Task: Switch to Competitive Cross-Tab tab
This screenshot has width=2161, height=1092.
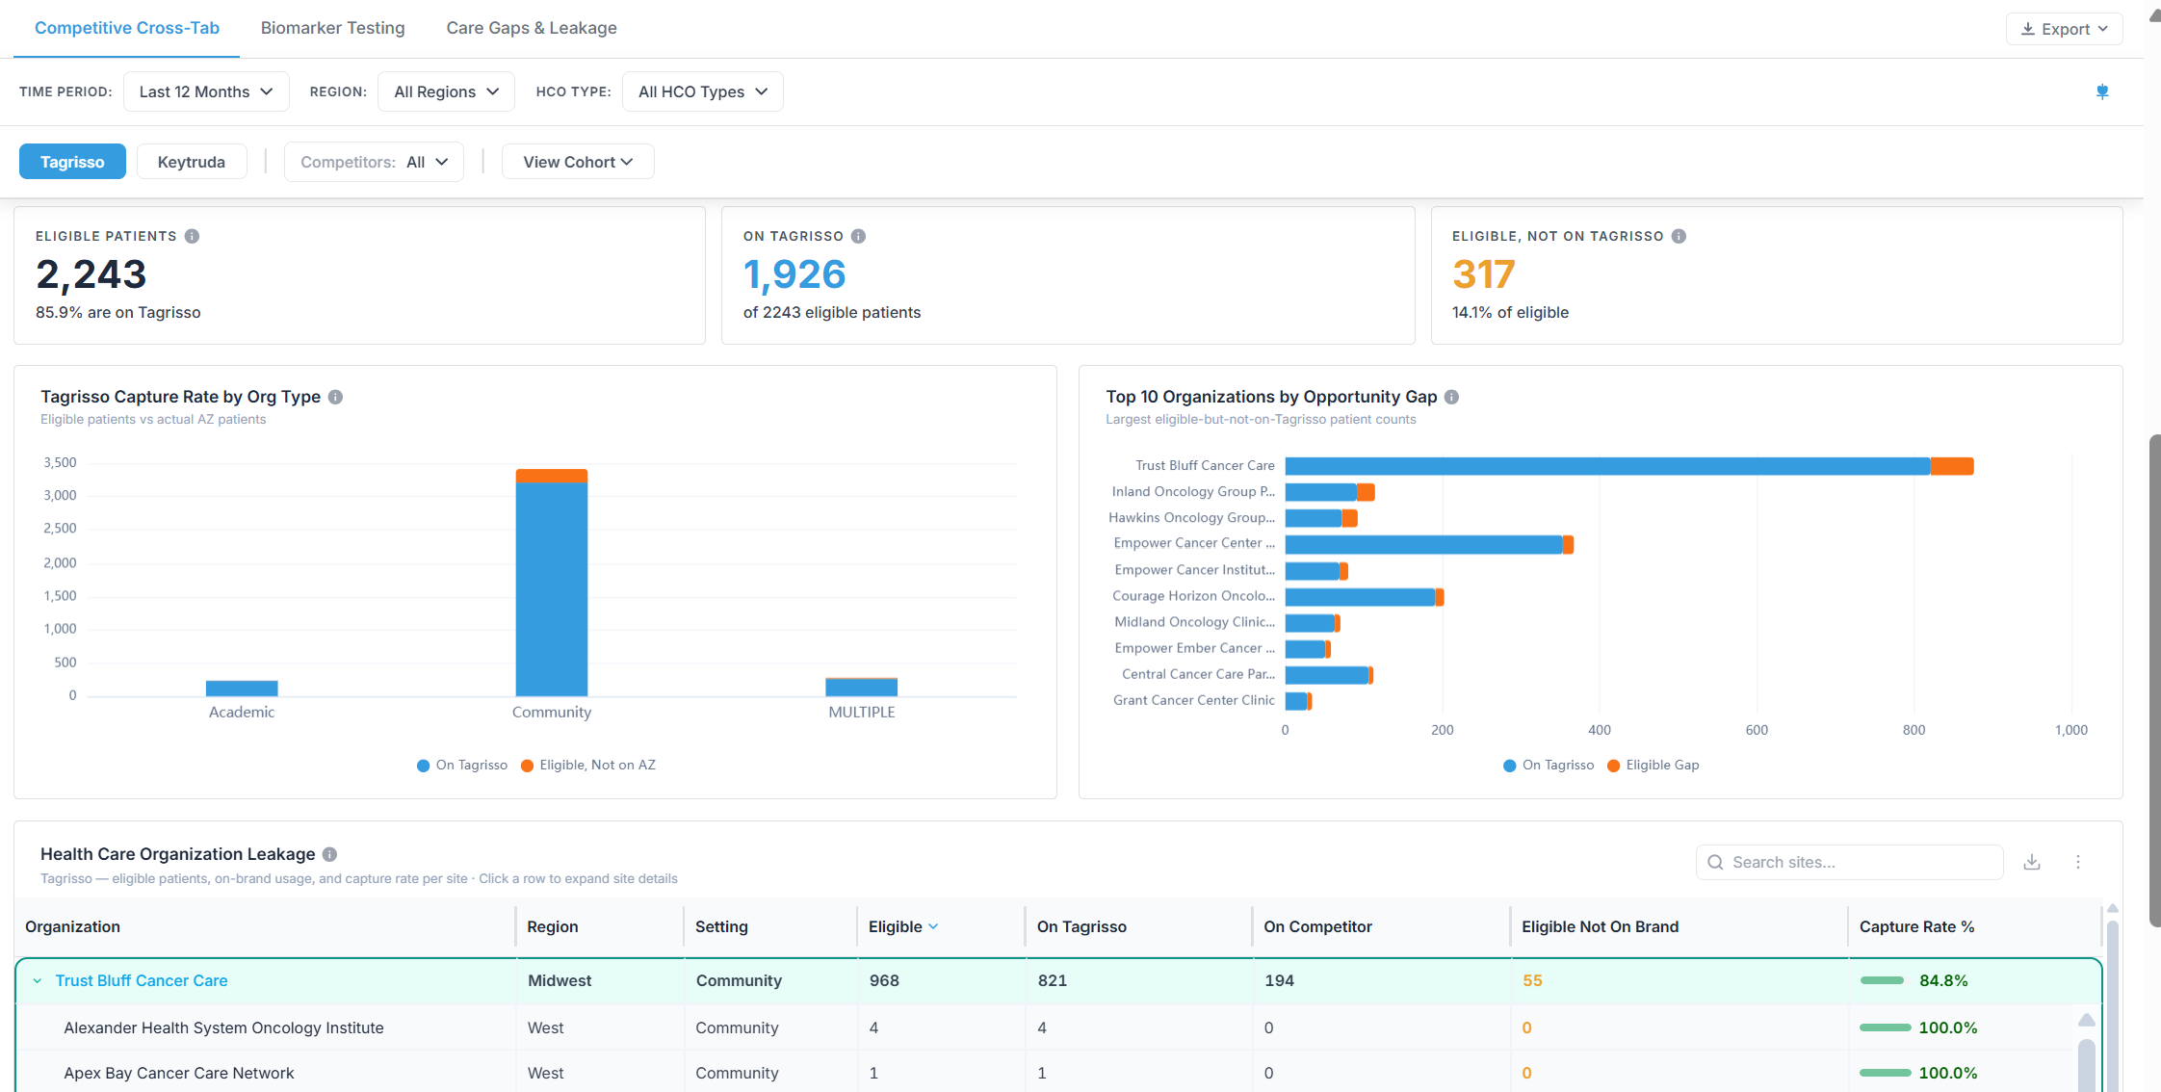Action: (x=127, y=28)
